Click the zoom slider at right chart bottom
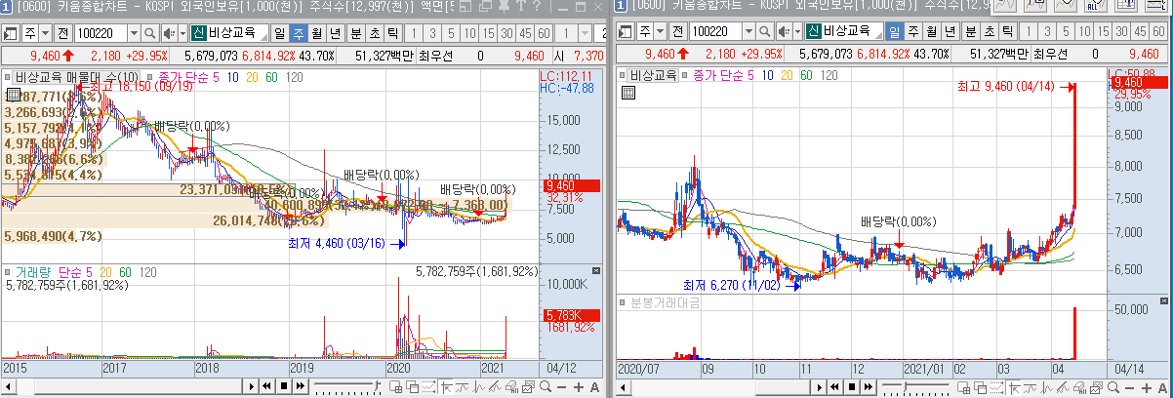 (x=915, y=387)
